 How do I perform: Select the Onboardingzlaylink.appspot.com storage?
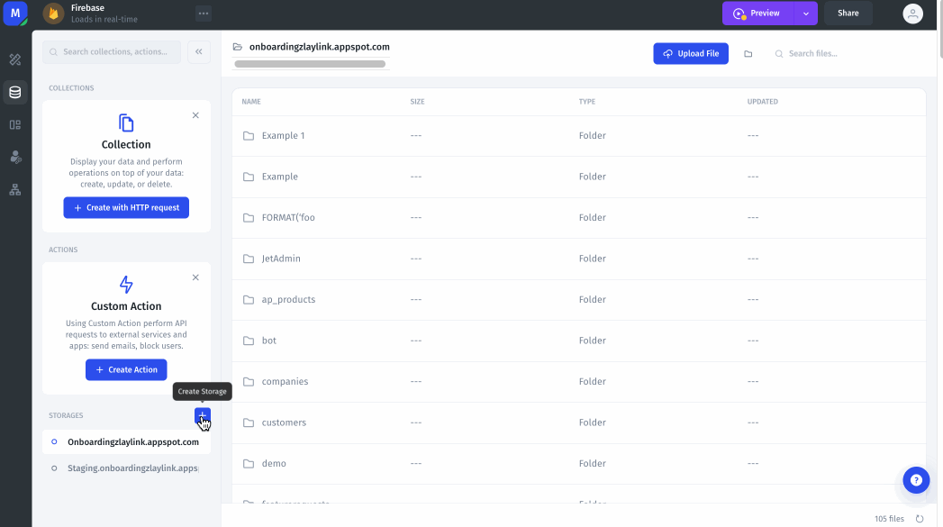pos(132,442)
